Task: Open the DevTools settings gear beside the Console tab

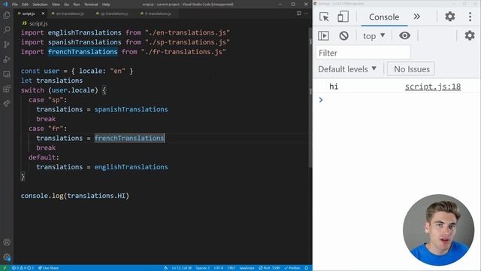Action: (449, 17)
